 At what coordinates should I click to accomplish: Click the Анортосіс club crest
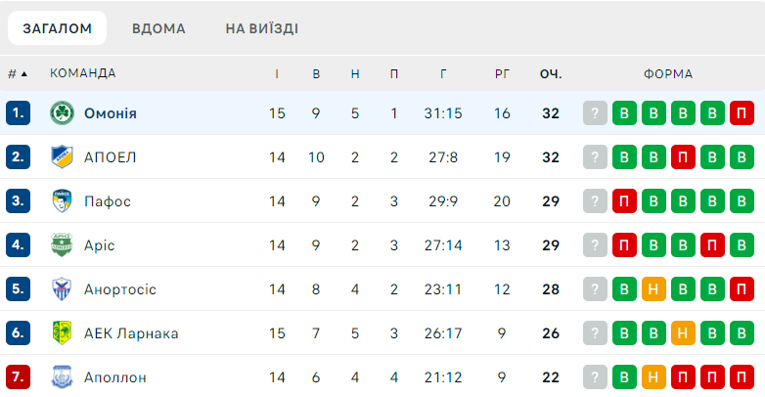pyautogui.click(x=63, y=289)
